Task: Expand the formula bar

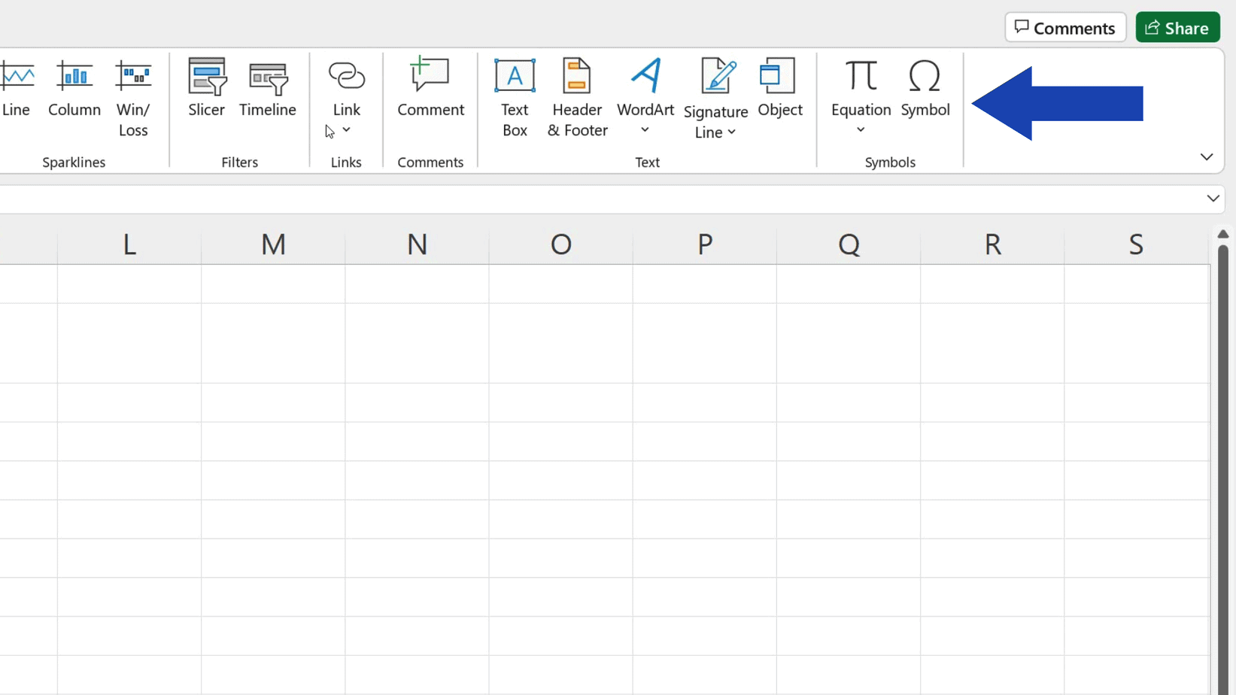Action: 1212,199
